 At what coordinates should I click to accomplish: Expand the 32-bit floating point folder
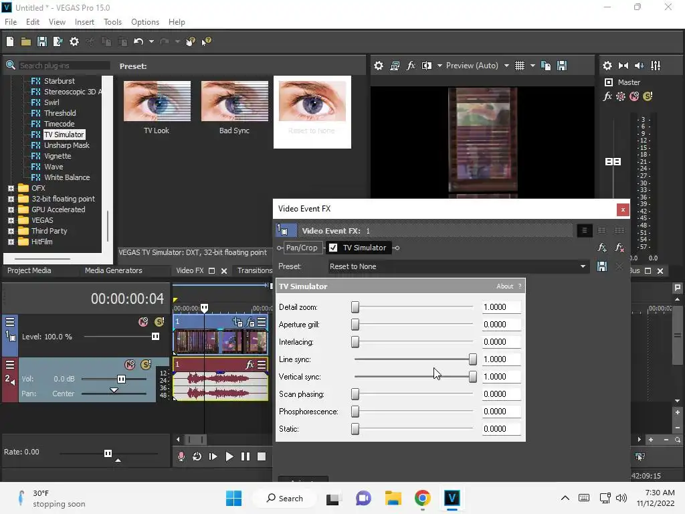11,199
